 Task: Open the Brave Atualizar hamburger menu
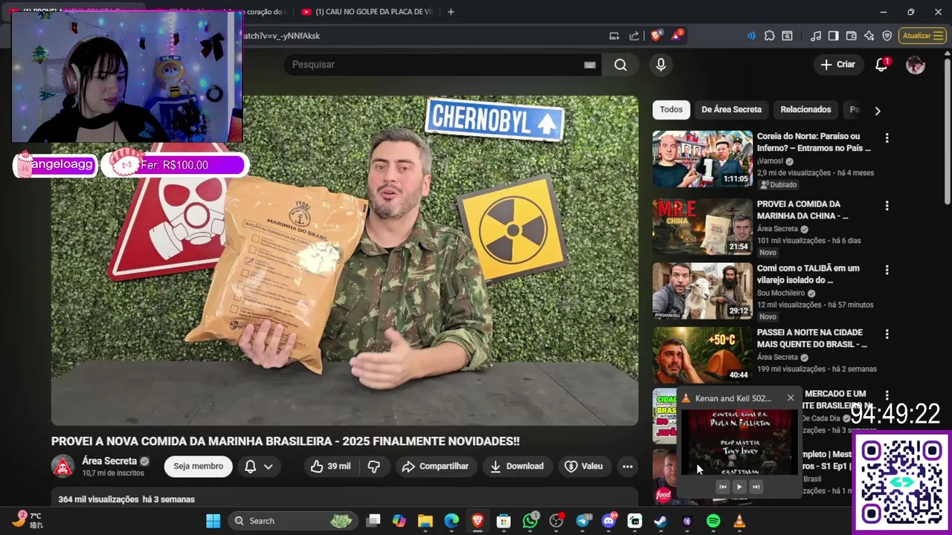922,36
